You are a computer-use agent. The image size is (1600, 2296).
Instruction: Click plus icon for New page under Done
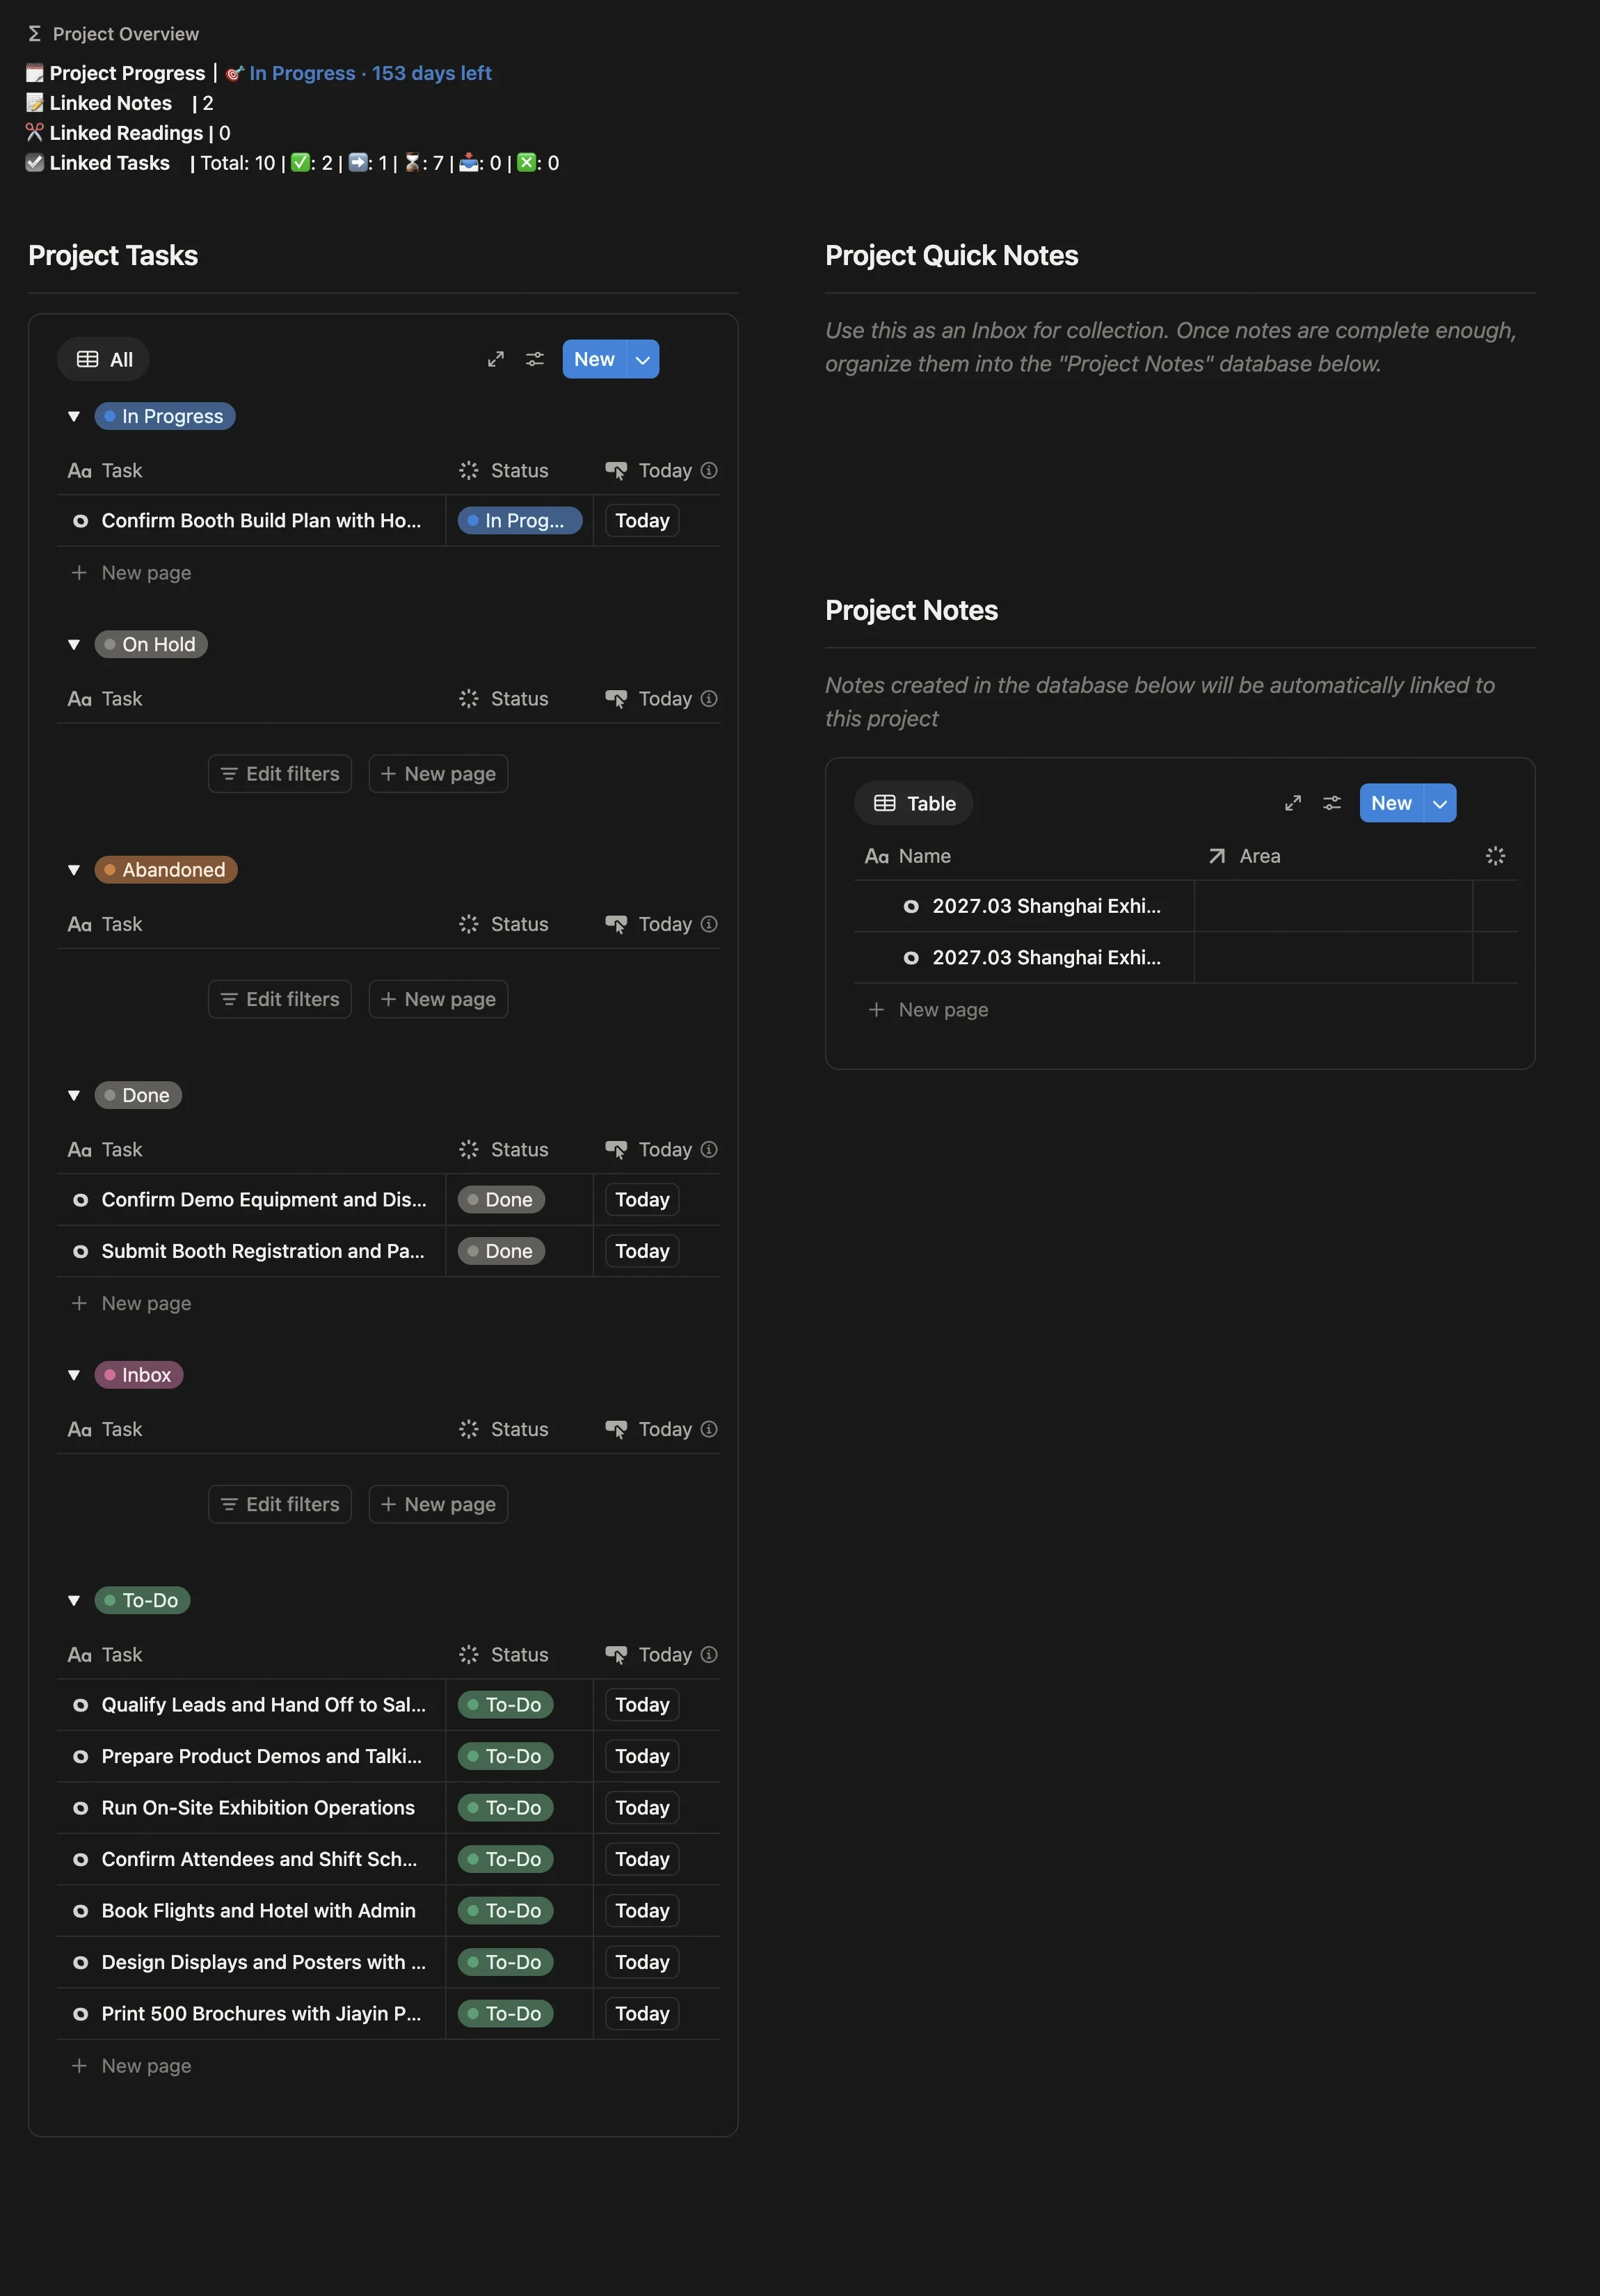[x=79, y=1303]
